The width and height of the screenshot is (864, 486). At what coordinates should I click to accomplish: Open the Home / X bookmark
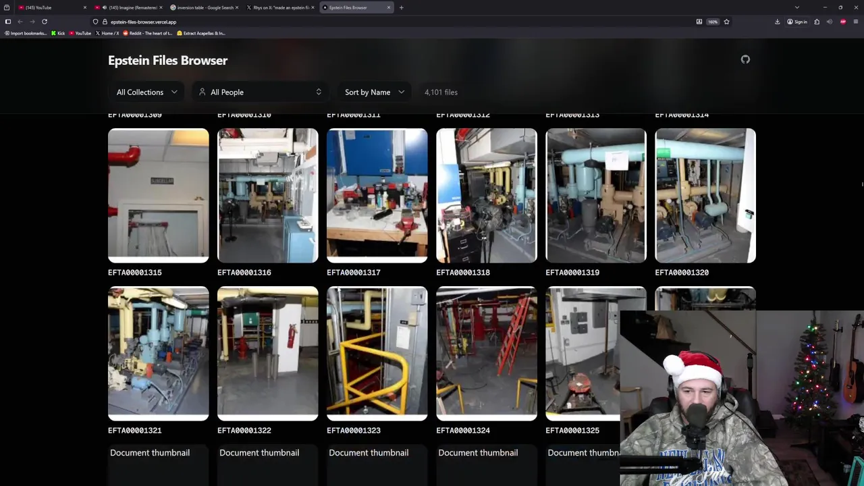coord(107,33)
